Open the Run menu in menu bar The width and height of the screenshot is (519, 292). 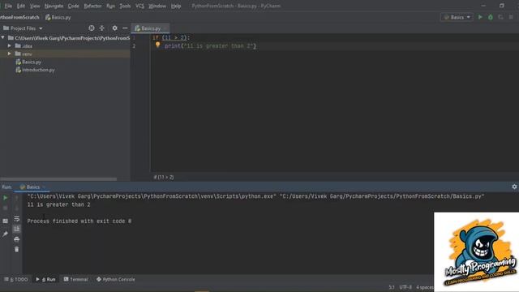click(x=110, y=6)
